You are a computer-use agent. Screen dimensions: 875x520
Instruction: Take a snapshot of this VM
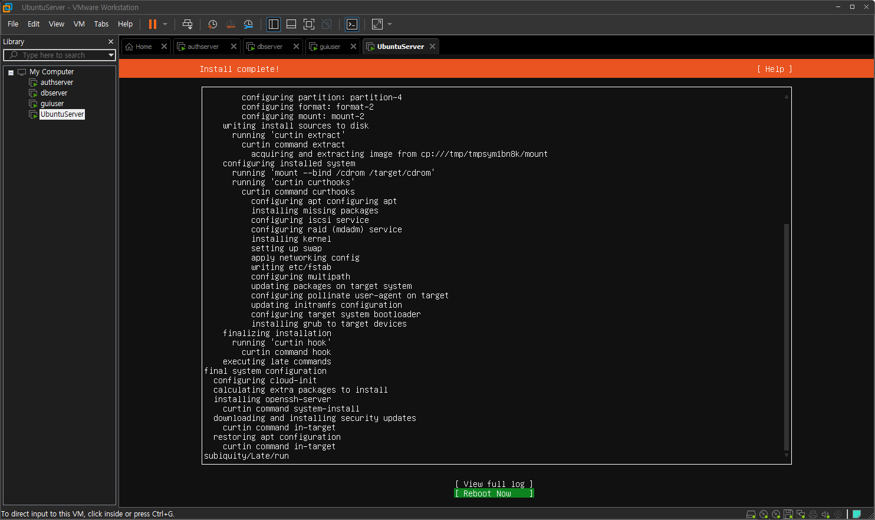pyautogui.click(x=213, y=24)
